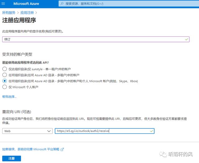Open 应用注册 breadcrumb
The width and height of the screenshot is (199, 163).
27,13
